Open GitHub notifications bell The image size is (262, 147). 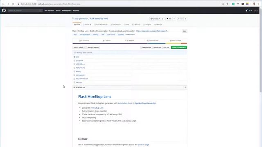click(x=246, y=11)
